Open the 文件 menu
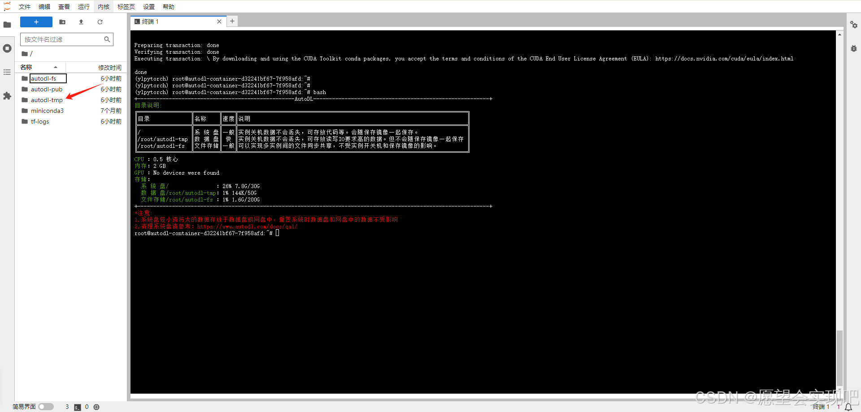The height and width of the screenshot is (412, 861). pos(25,7)
